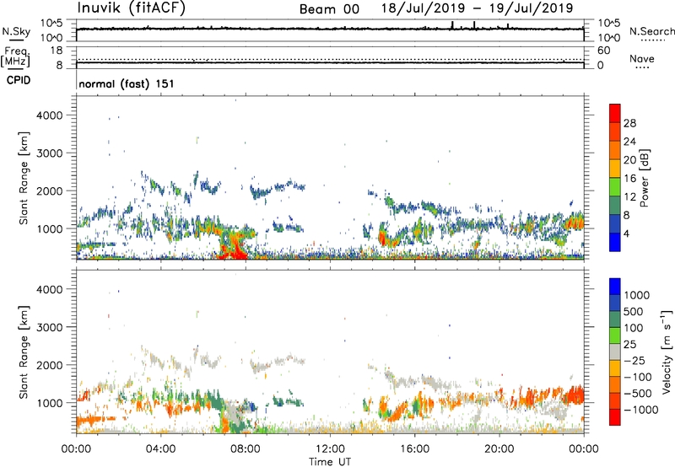Click the date range '18/Jul/2019 - 19/Jul/2019'
675x467 pixels.
(477, 8)
